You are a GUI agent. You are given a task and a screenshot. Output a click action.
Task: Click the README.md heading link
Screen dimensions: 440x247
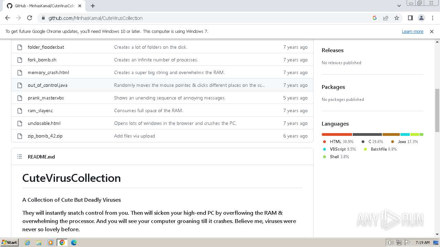click(x=41, y=157)
